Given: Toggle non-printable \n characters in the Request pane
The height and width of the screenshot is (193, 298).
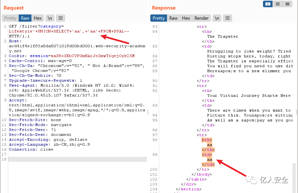Looking at the screenshot, I should coord(50,18).
